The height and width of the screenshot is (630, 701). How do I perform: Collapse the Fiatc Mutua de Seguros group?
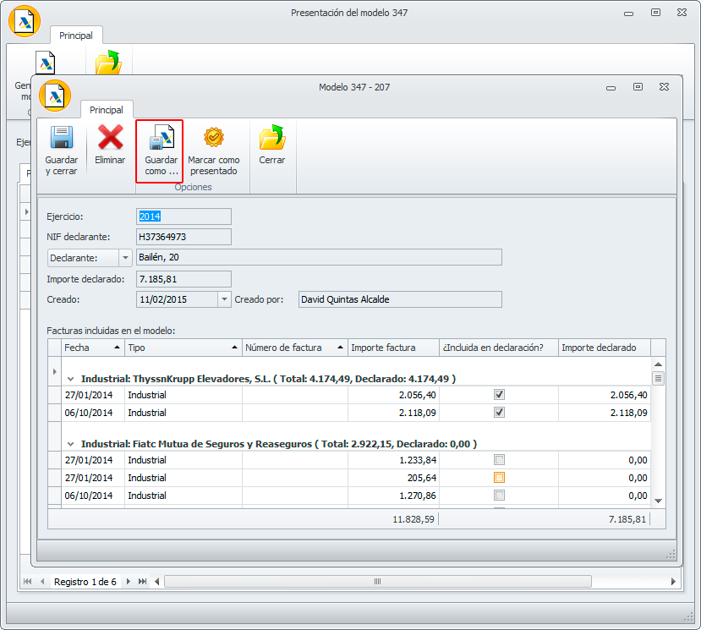71,444
